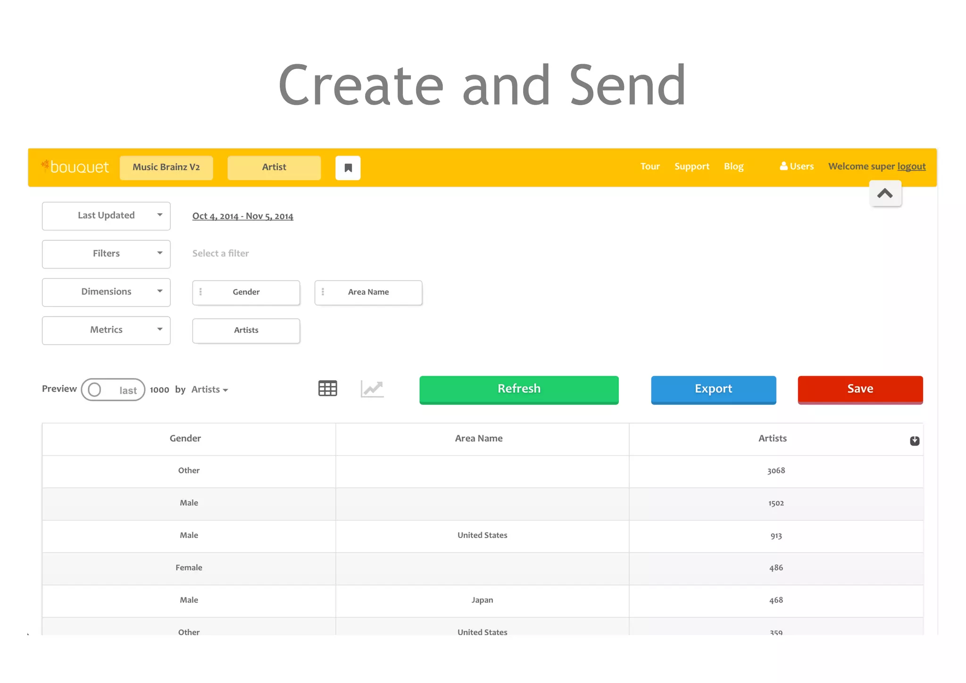Click Male in the 1502 row

(x=189, y=503)
